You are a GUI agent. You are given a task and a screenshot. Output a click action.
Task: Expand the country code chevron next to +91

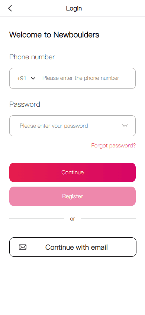33,78
